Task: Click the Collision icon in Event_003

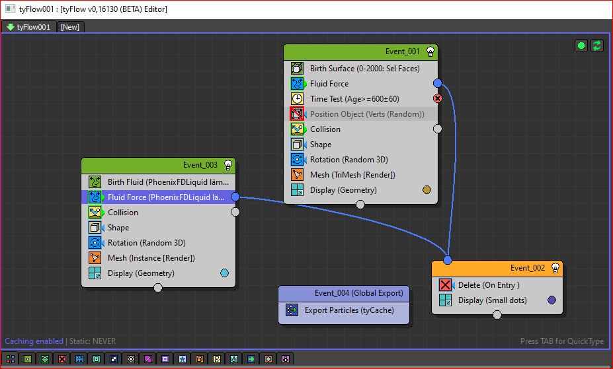Action: [x=95, y=212]
